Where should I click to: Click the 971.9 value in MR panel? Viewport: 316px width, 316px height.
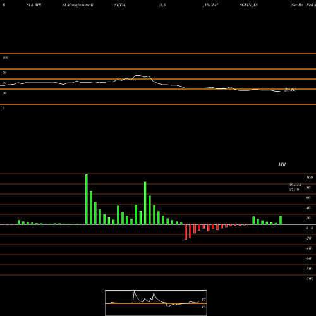294,190
